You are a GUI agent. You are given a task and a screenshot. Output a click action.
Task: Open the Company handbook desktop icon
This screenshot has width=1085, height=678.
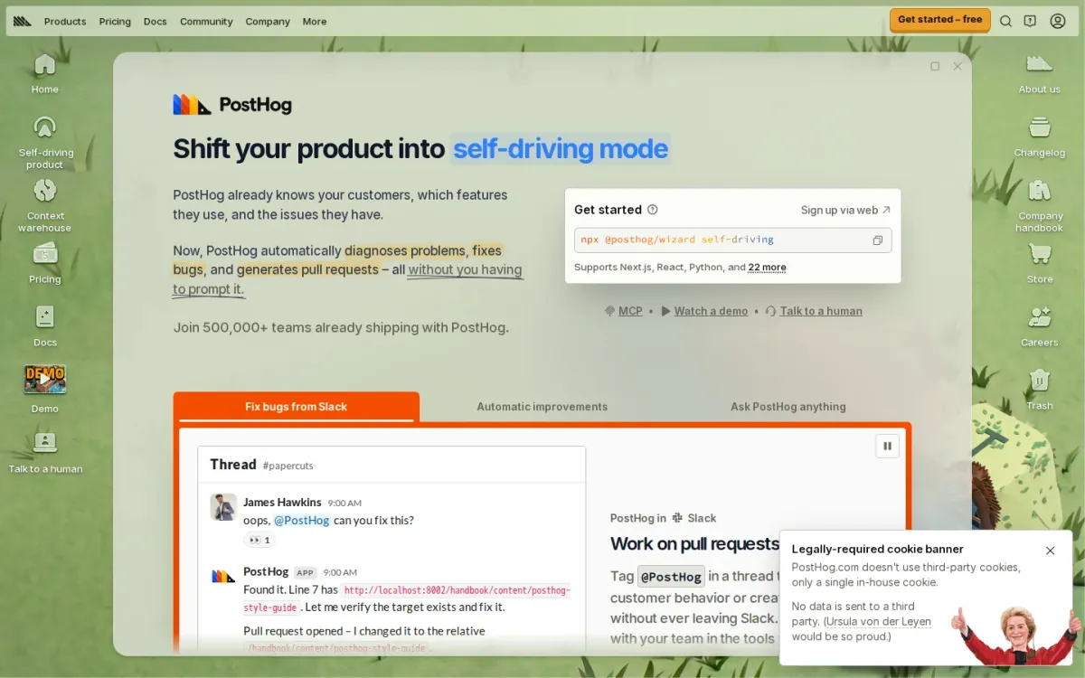(x=1040, y=205)
